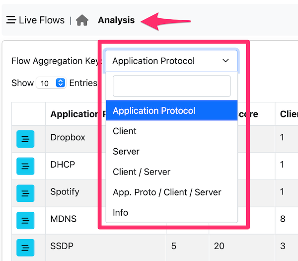298x261 pixels.
Task: Open DHCP row actions menu button
Action: pos(25,166)
